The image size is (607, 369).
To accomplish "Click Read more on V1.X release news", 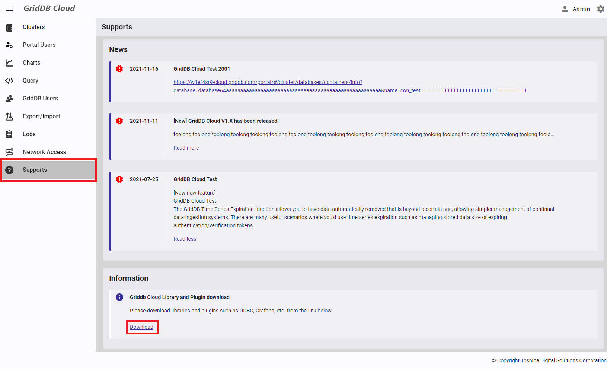I will pyautogui.click(x=186, y=148).
